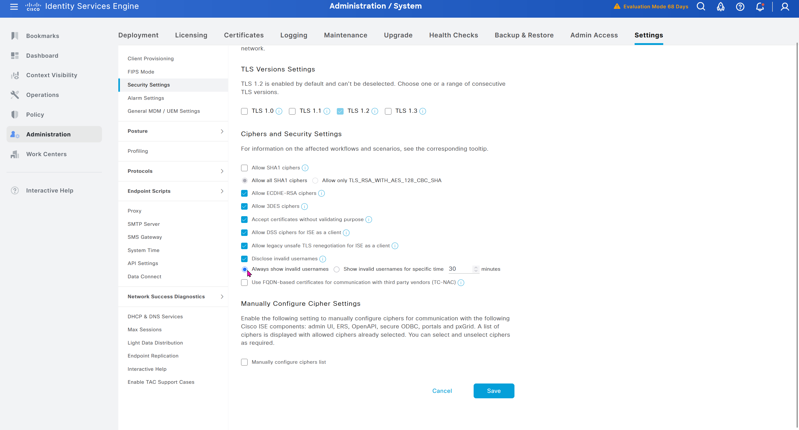Open the help question mark icon
This screenshot has height=430, width=799.
pyautogui.click(x=740, y=6)
